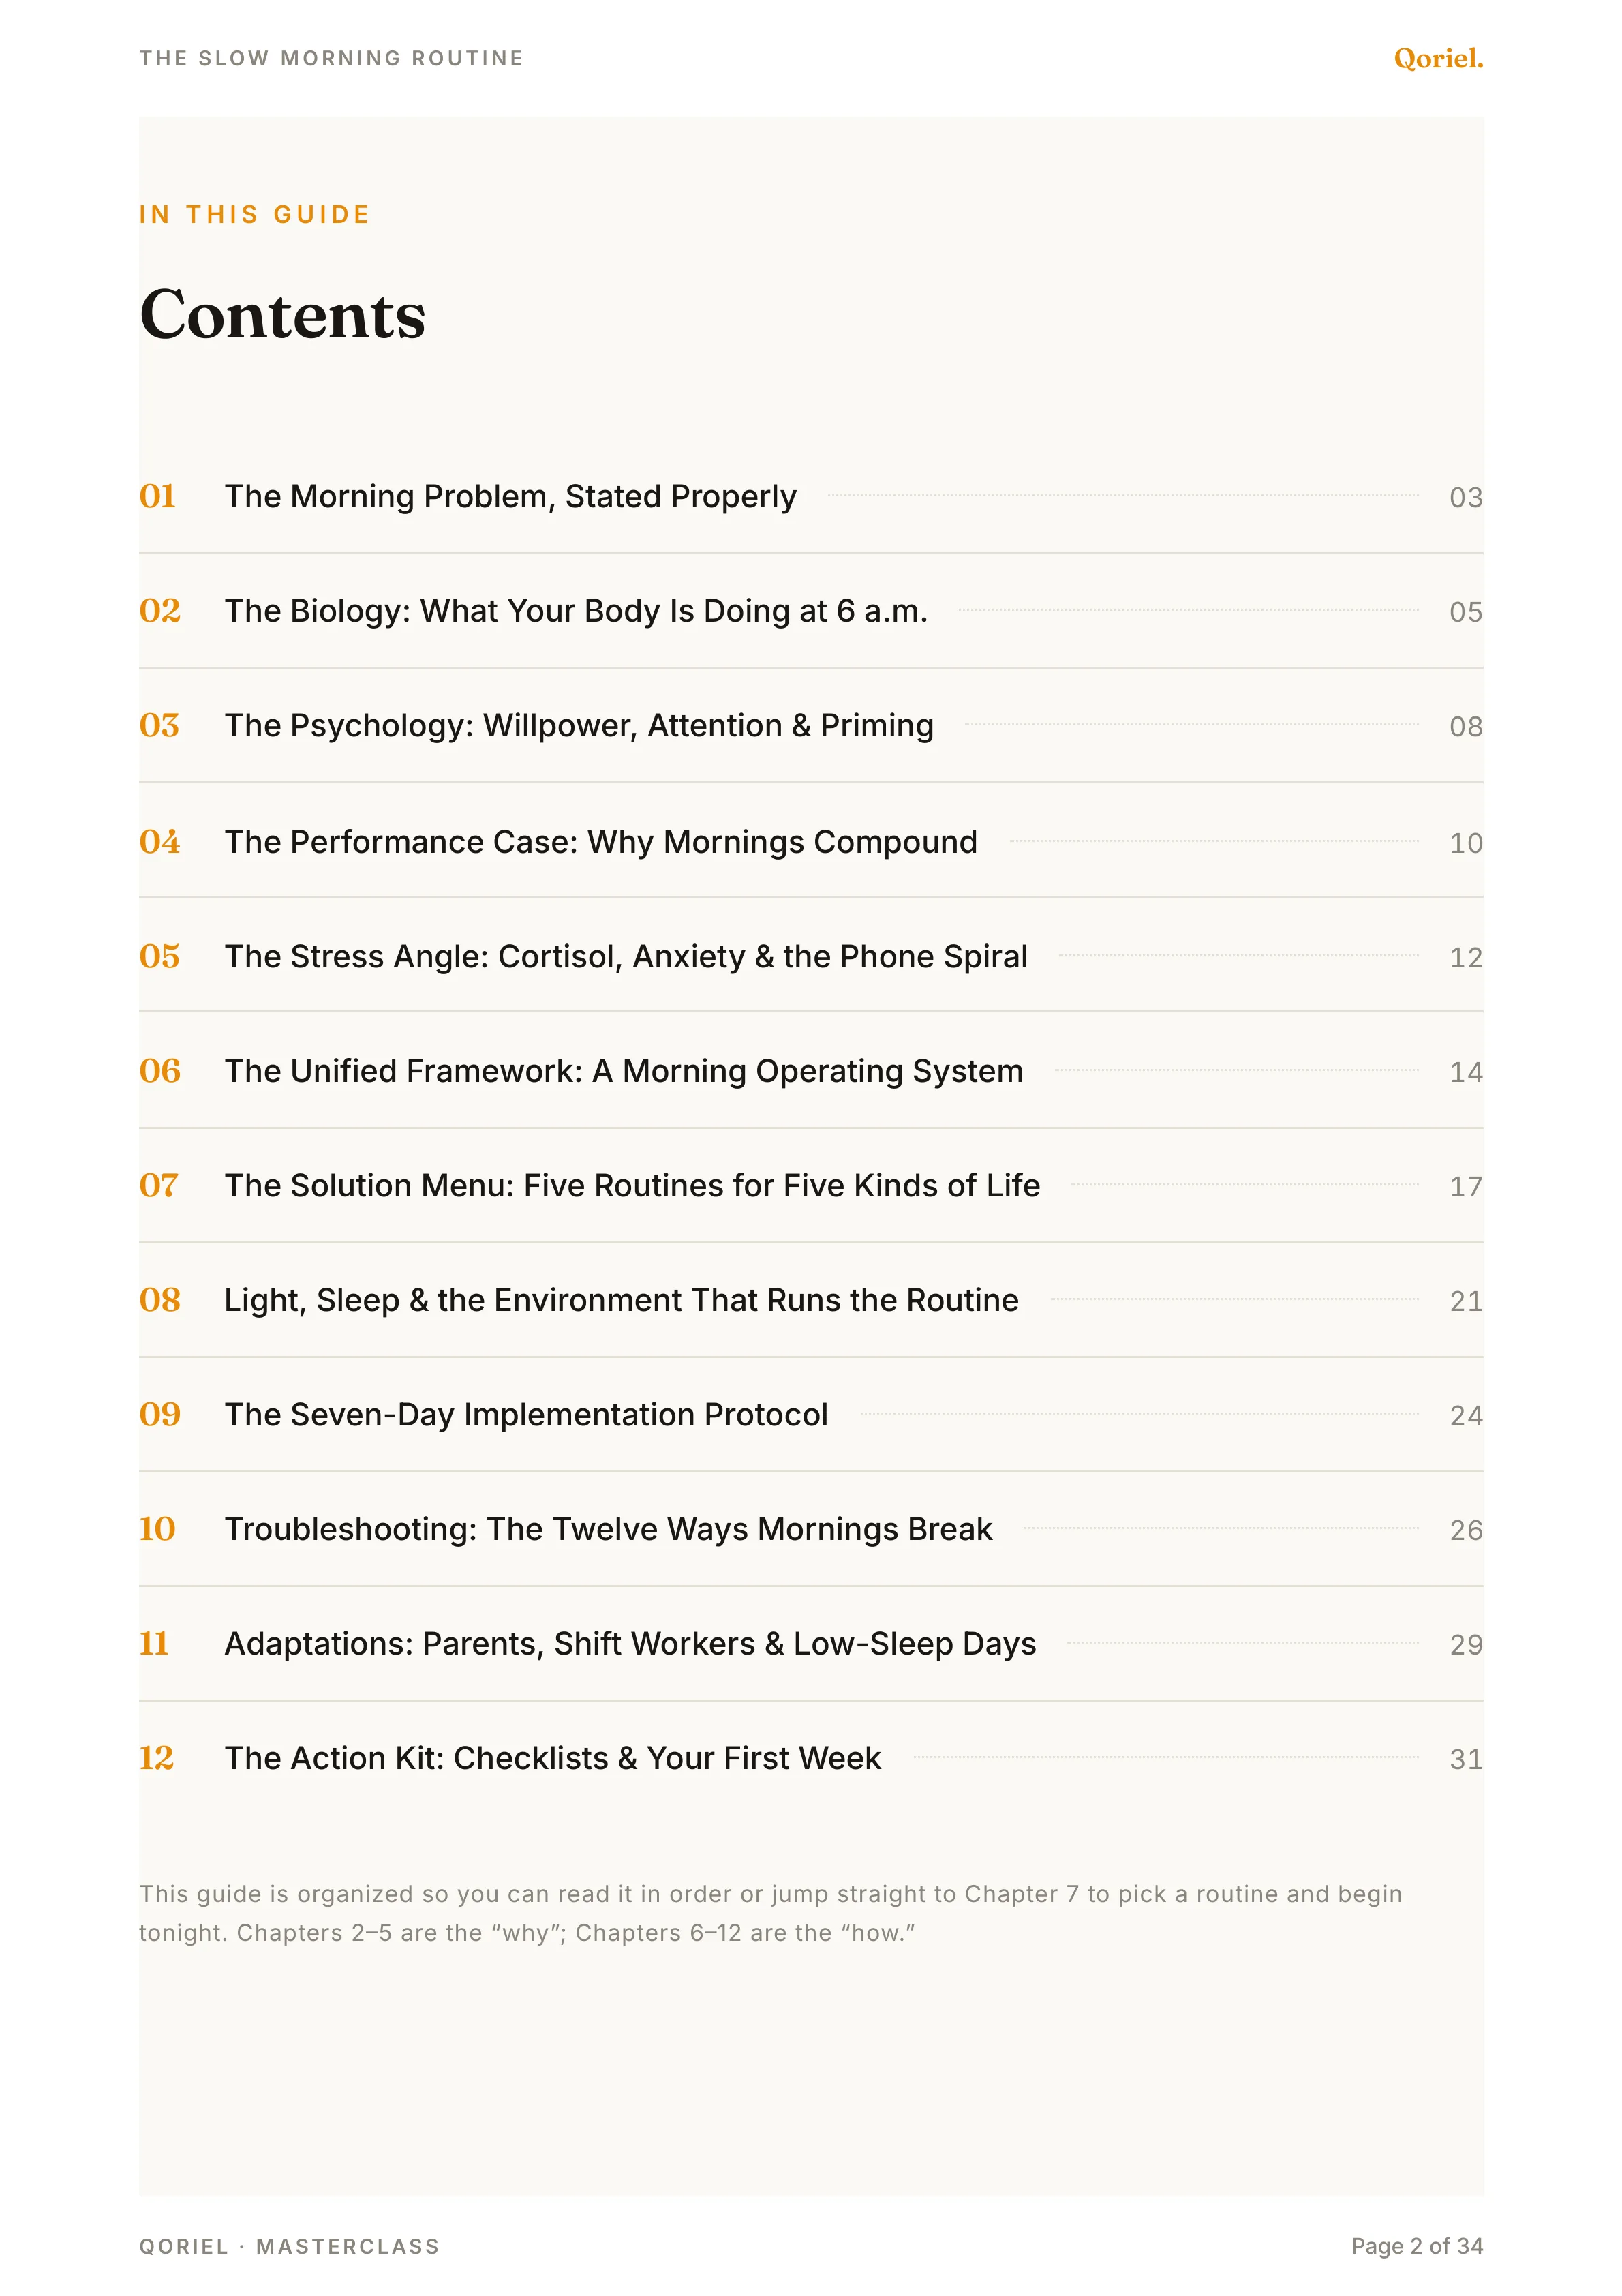
Task: Click chapter number 01
Action: (x=158, y=496)
